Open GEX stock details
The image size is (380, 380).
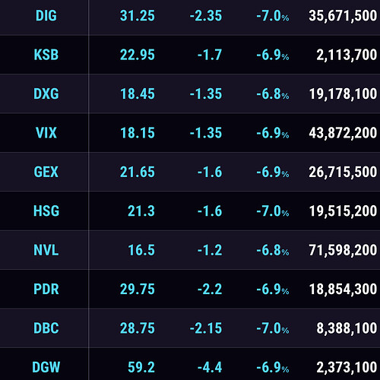[x=46, y=172]
